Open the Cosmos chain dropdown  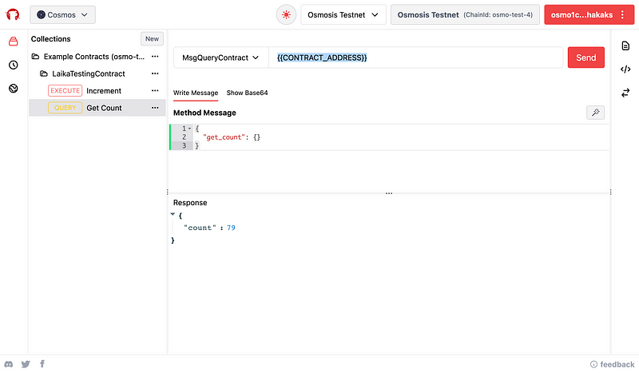coord(63,14)
